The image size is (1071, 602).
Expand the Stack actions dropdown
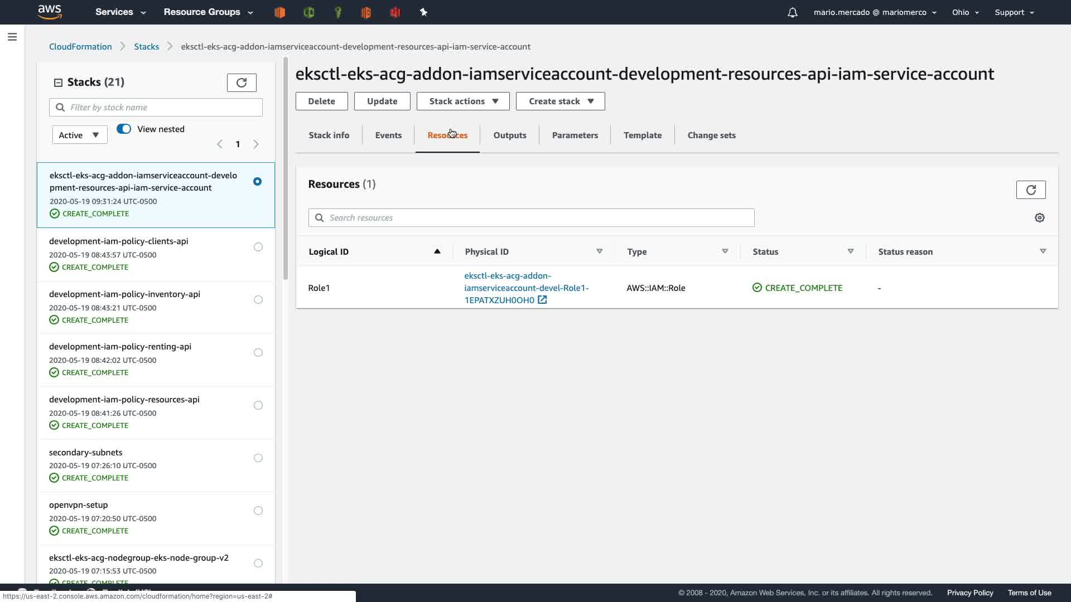pos(462,101)
